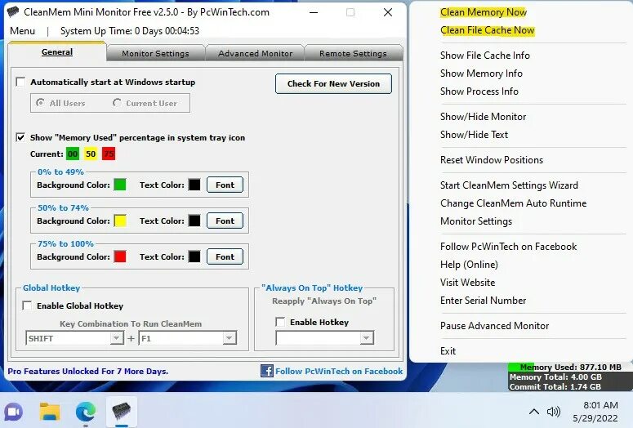Open the Menu item in CleanMem window

click(23, 31)
